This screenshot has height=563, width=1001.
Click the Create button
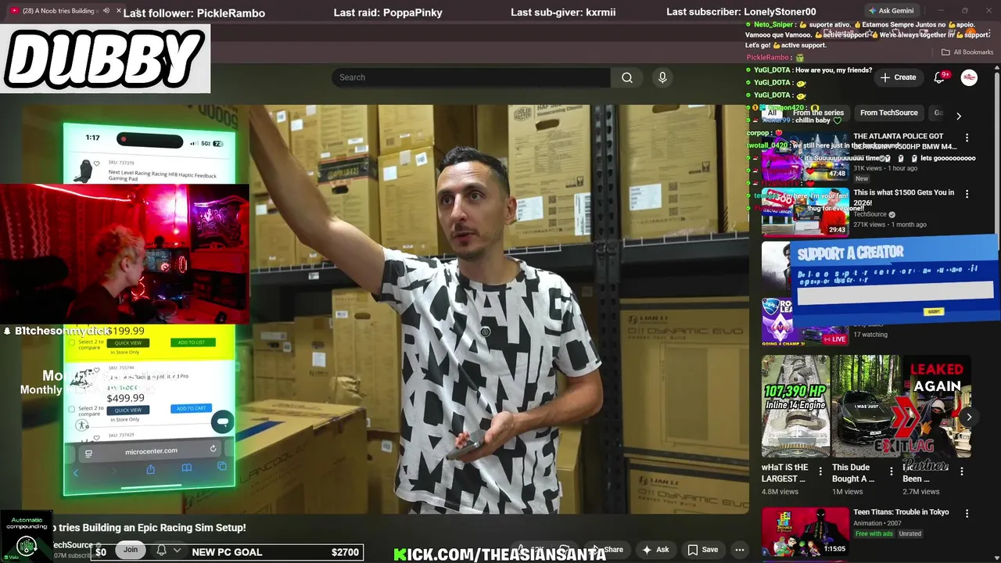[x=897, y=77]
